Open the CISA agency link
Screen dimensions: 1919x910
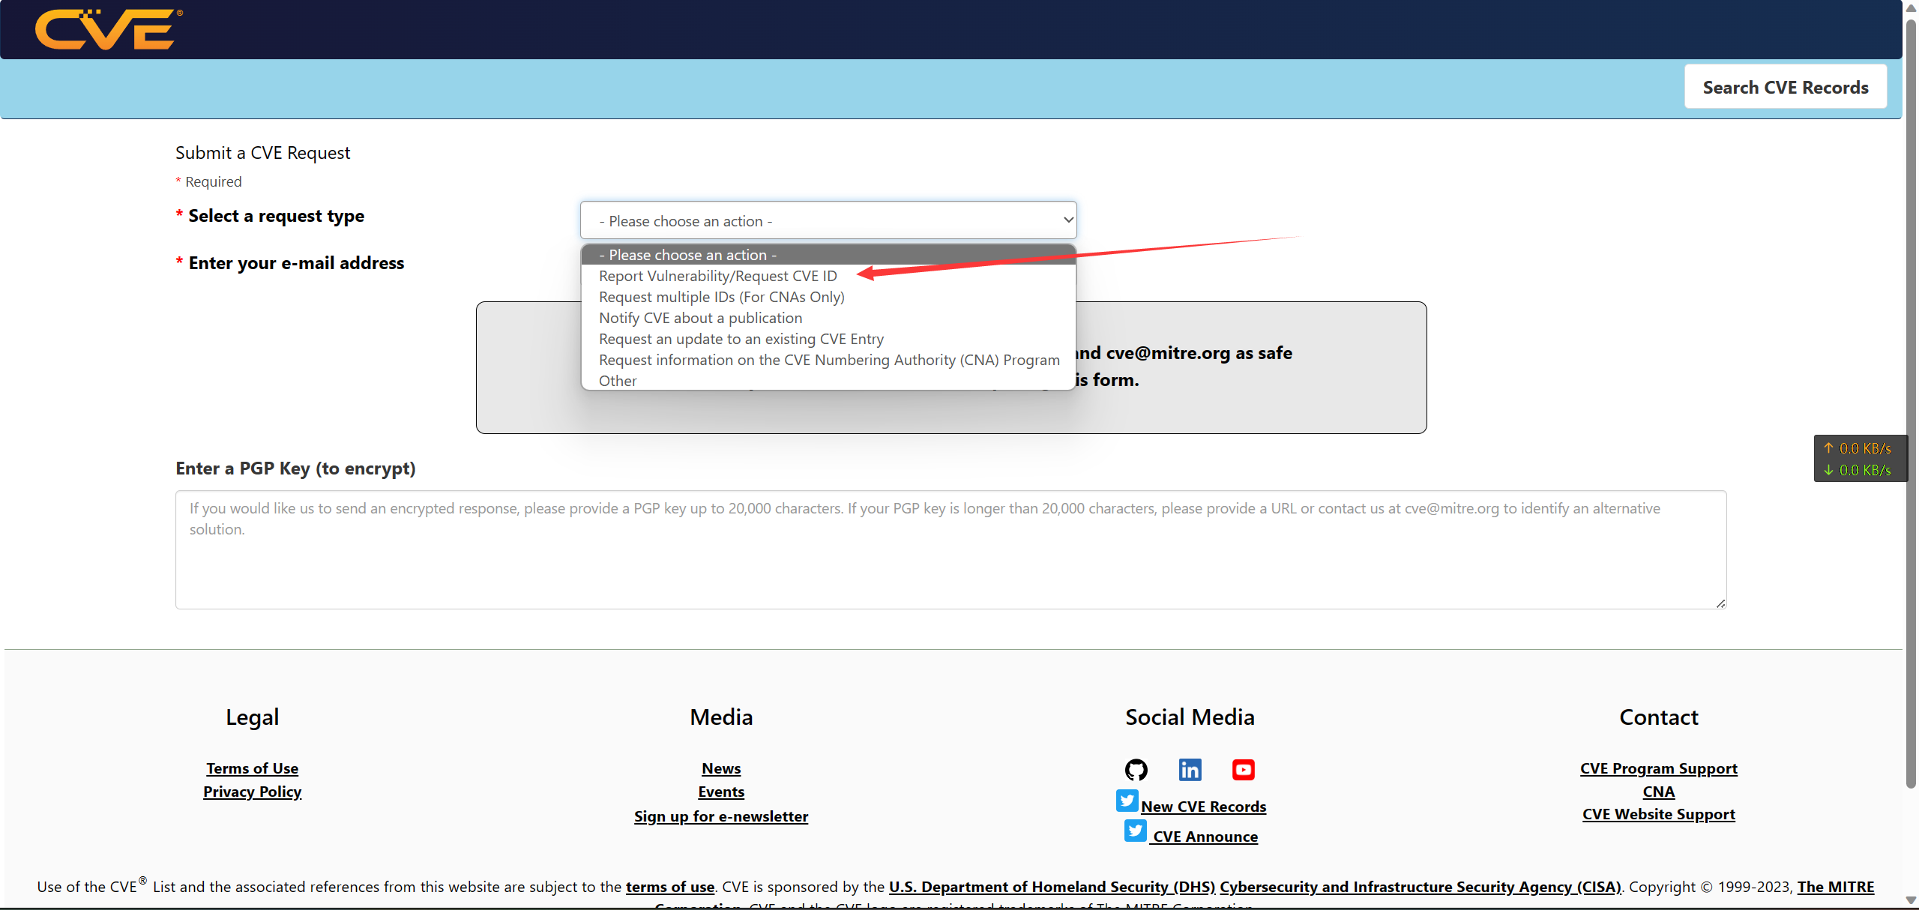click(1421, 887)
